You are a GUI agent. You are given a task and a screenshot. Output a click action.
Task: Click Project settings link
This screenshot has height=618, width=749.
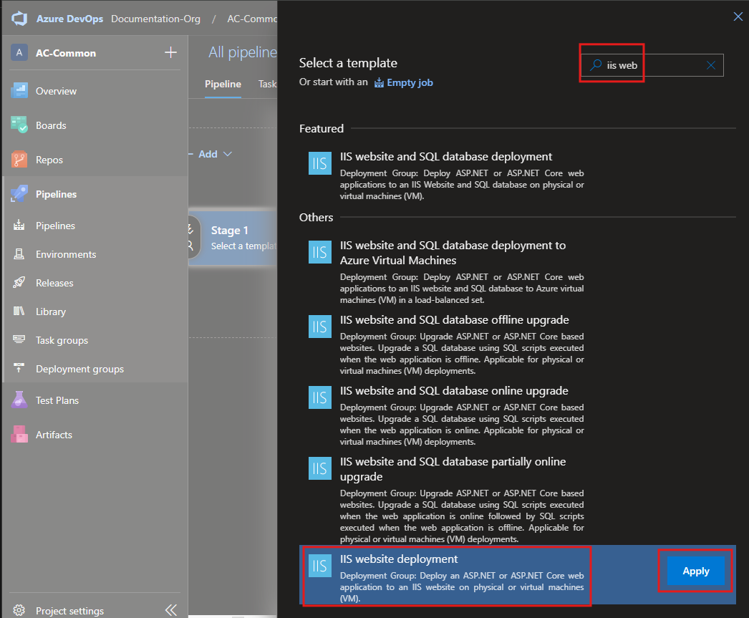coord(69,610)
